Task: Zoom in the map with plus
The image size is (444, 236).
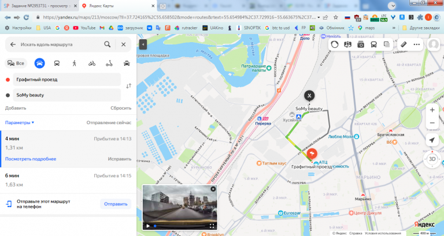Action: [x=432, y=110]
